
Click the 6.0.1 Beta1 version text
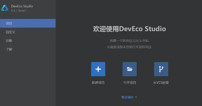click(19, 11)
